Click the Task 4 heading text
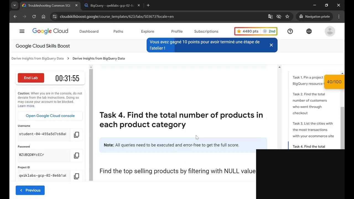The image size is (354, 199). [x=181, y=120]
